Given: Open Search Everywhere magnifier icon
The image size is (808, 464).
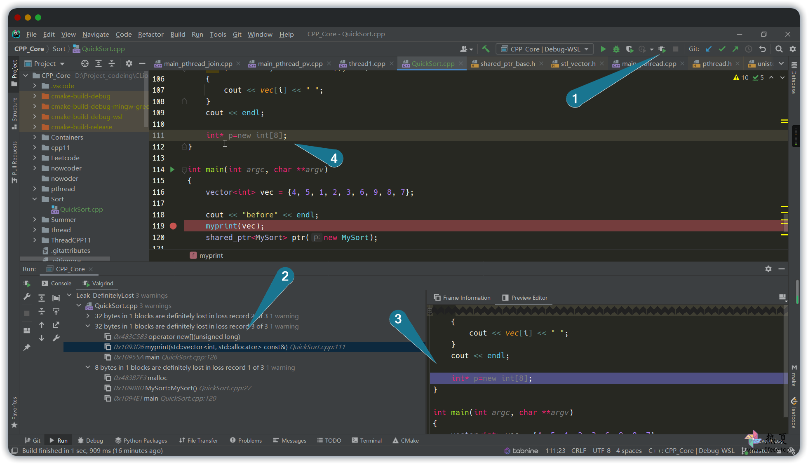Looking at the screenshot, I should [x=779, y=49].
